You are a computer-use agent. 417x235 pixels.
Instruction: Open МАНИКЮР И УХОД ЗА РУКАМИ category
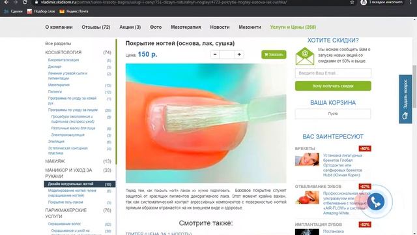click(x=68, y=173)
